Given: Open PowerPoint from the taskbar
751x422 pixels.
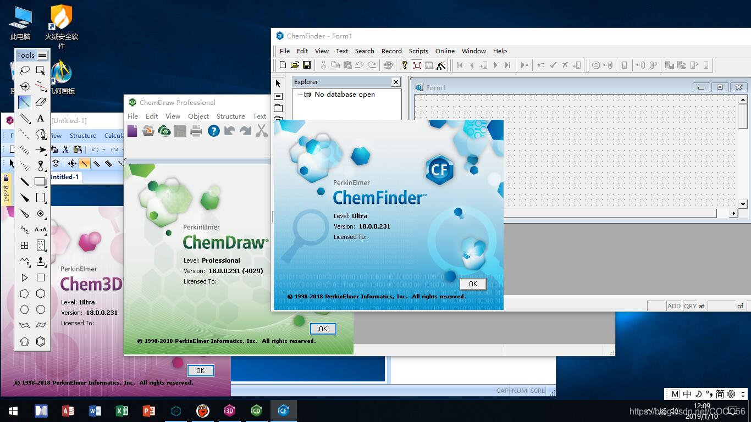Looking at the screenshot, I should (148, 410).
